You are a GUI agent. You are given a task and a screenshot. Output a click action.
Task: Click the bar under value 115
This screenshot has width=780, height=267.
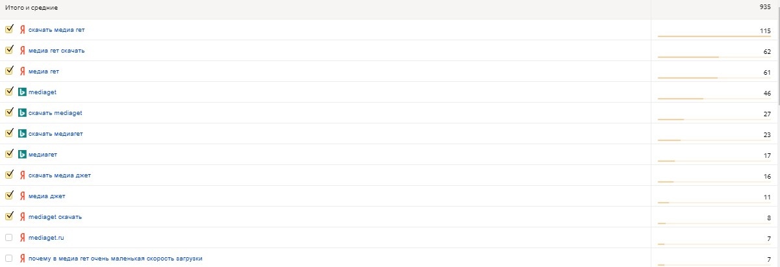[714, 36]
